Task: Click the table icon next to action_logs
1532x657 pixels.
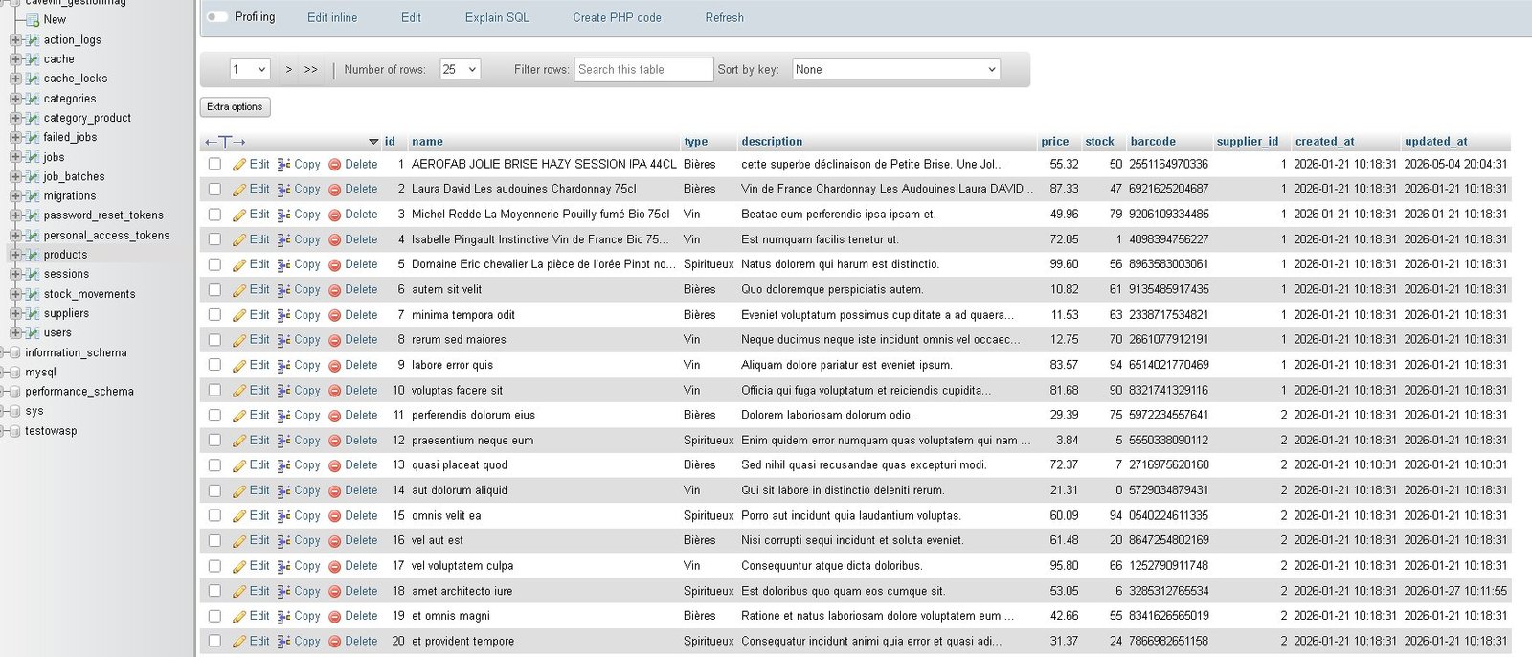Action: tap(33, 40)
